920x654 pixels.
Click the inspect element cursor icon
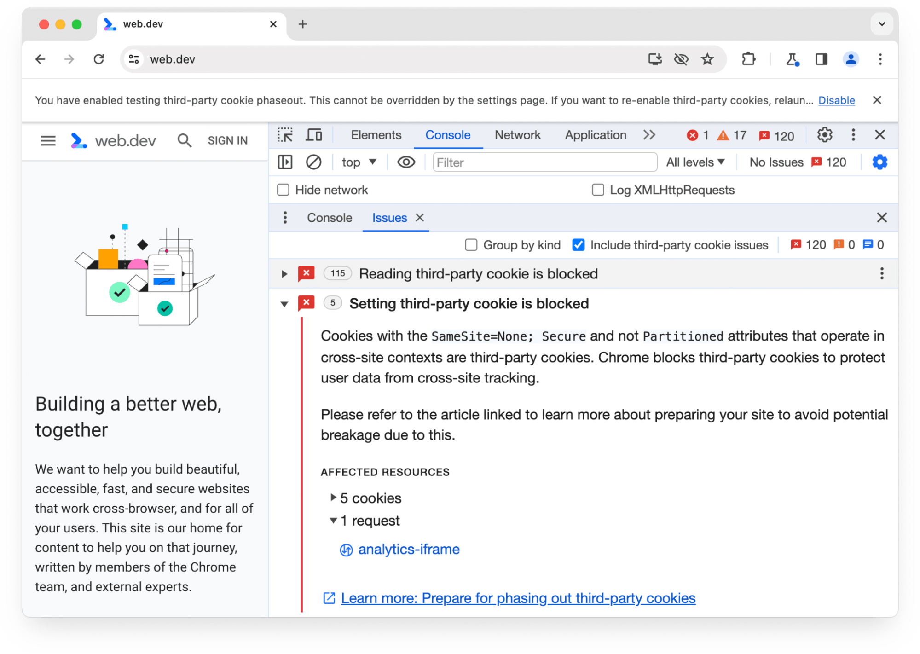[x=286, y=136]
